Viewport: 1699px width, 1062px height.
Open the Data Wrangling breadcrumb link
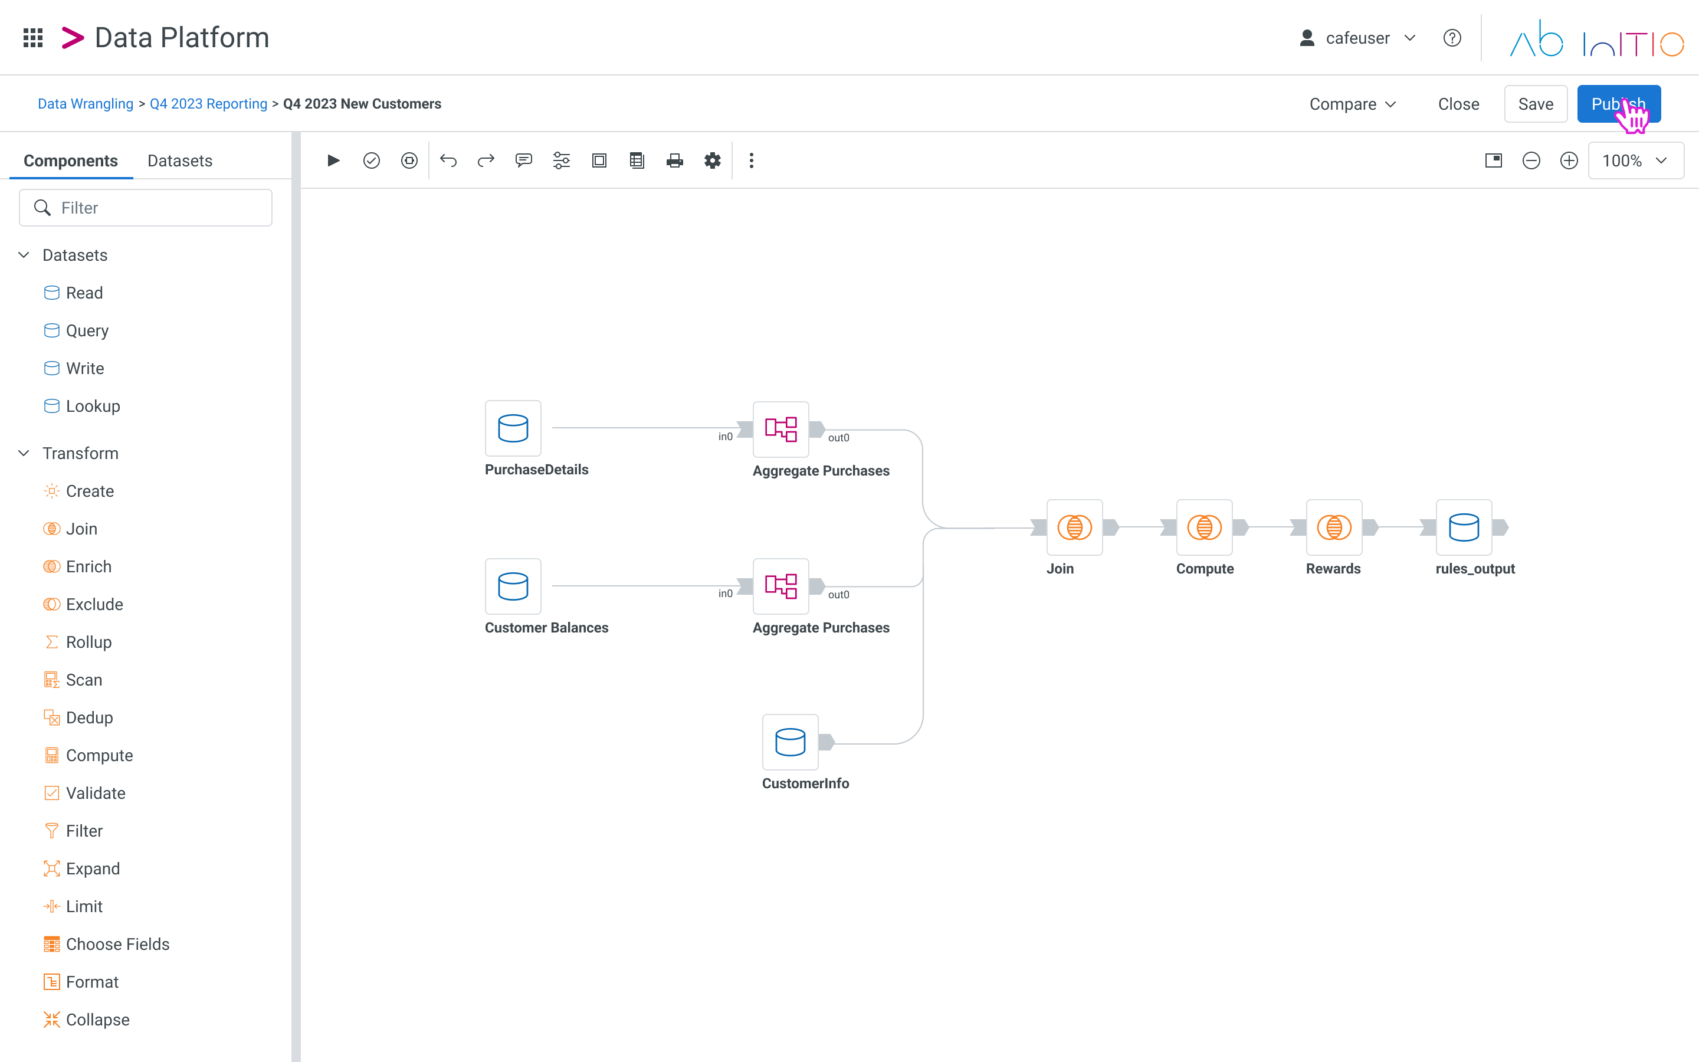(x=85, y=104)
